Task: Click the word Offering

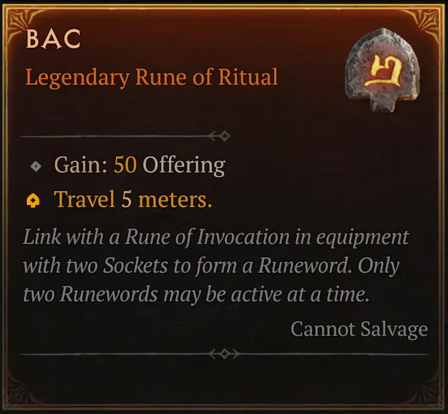Action: [184, 166]
